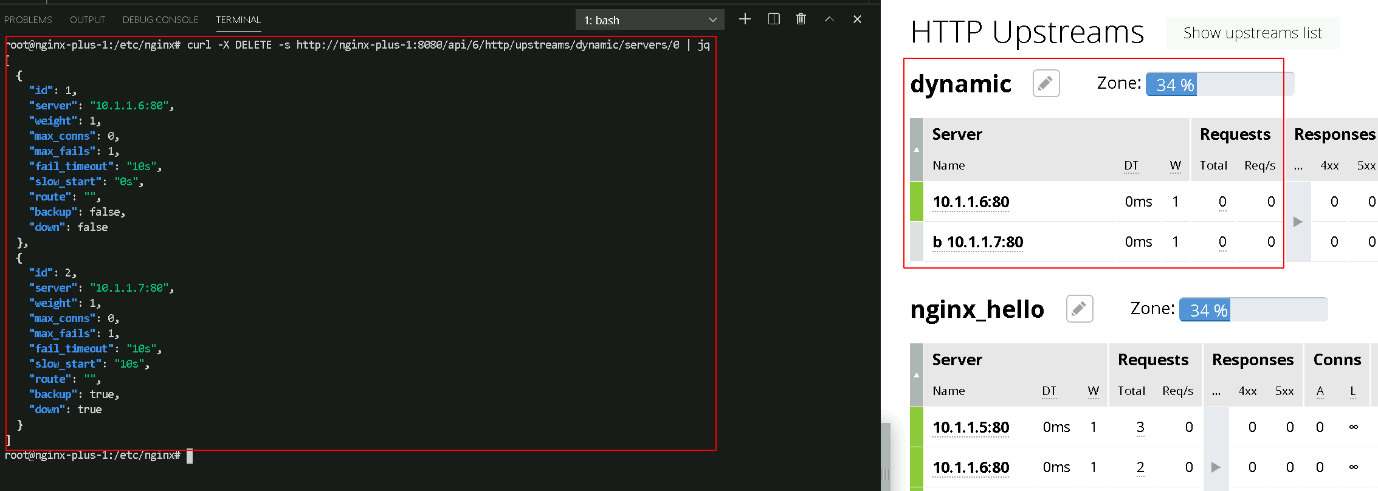
Task: Click W column header in nginx_hello table
Action: coord(1094,391)
